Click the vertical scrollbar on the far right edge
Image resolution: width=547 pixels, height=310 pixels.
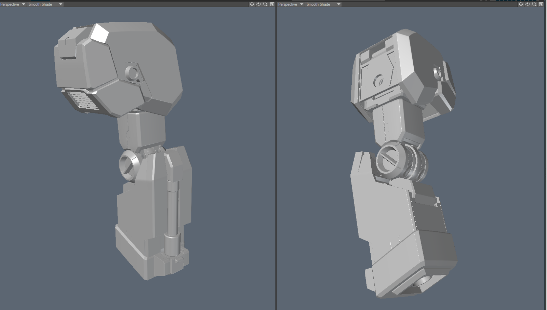pyautogui.click(x=546, y=154)
